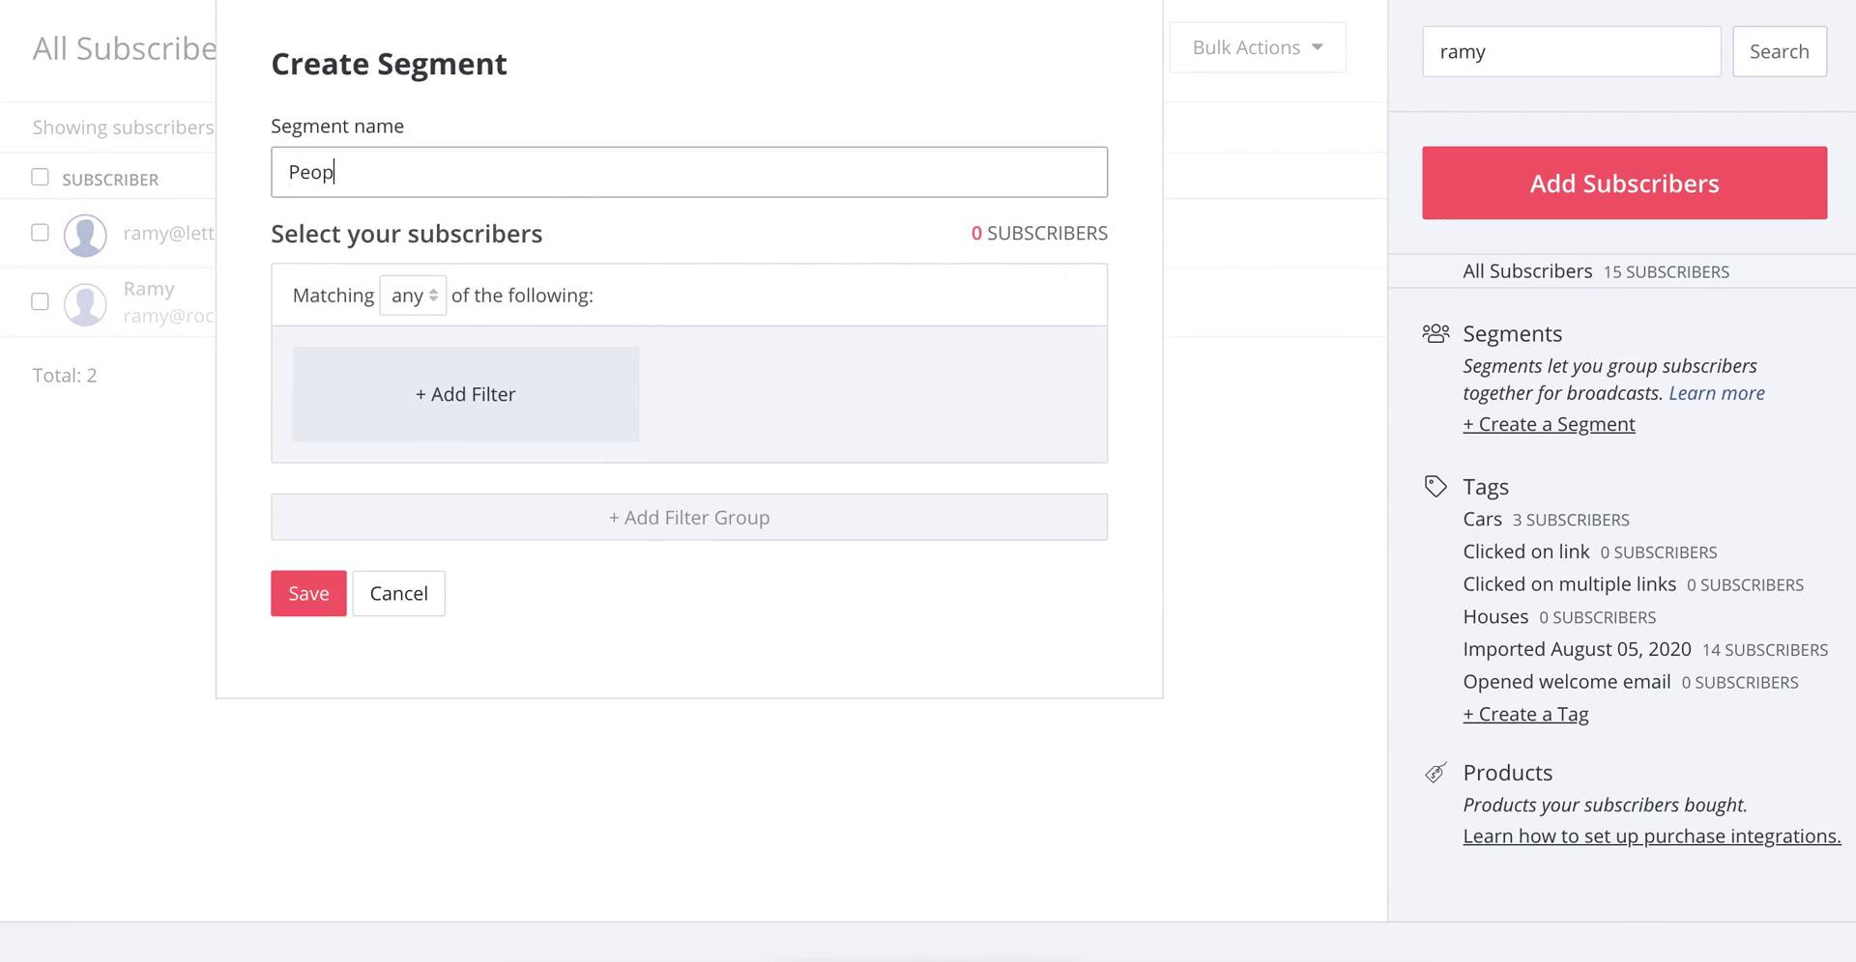Click the Products price-tag icon
This screenshot has width=1856, height=962.
pos(1435,773)
